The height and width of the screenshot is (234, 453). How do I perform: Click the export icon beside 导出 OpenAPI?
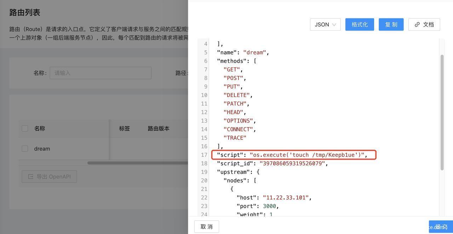pyautogui.click(x=31, y=177)
